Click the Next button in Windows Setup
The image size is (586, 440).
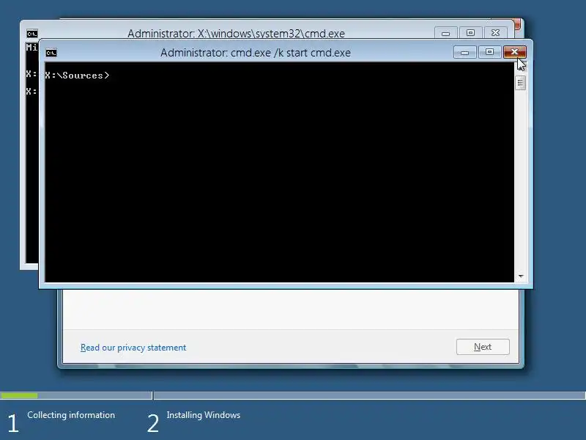pos(483,347)
